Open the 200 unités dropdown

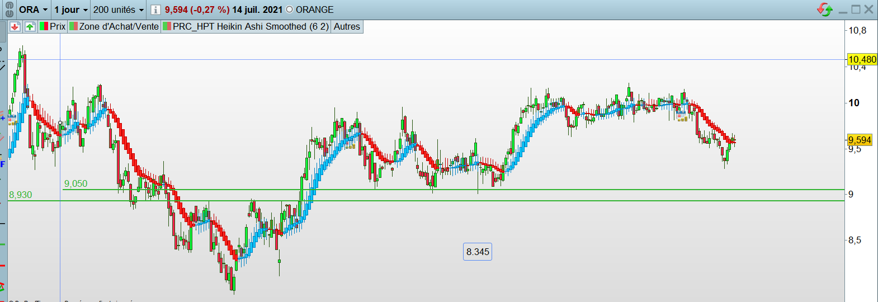coord(119,10)
